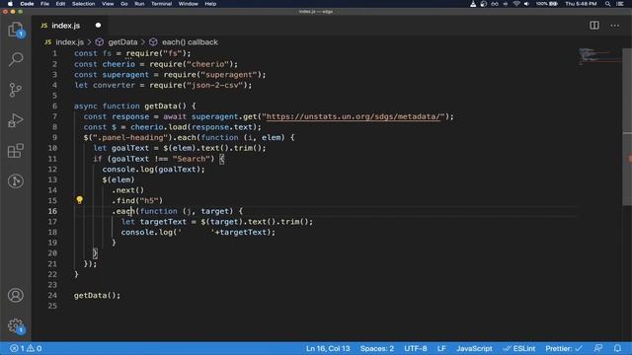Click the Apple menu icon
The width and height of the screenshot is (632, 355).
[x=10, y=4]
